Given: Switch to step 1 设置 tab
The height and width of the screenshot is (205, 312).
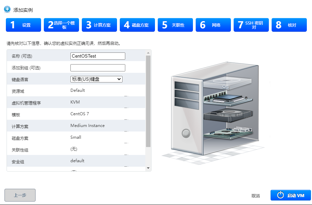Looking at the screenshot, I should tap(23, 25).
